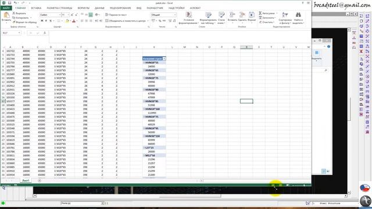Toggle center horizontal alignment button
This screenshot has width=372, height=209.
pyautogui.click(x=86, y=21)
